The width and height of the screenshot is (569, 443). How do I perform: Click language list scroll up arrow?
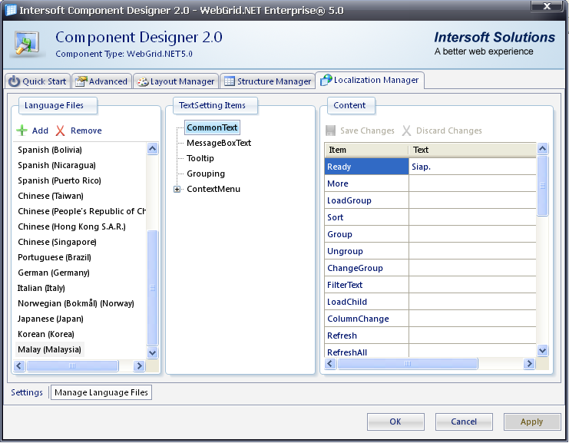pos(152,149)
